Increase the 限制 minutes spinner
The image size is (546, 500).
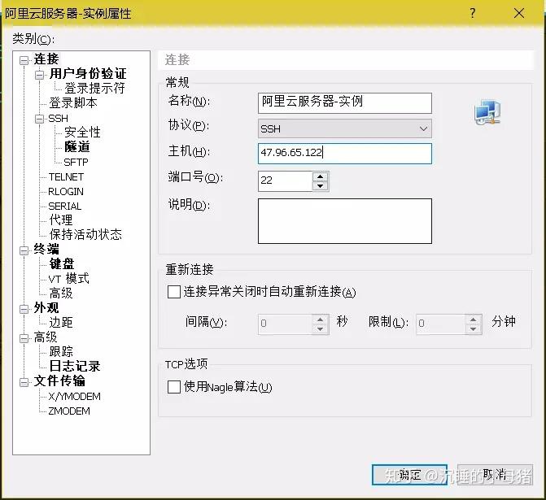click(x=473, y=319)
